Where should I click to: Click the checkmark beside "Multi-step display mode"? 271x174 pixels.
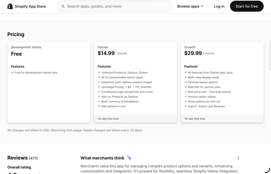[186, 77]
